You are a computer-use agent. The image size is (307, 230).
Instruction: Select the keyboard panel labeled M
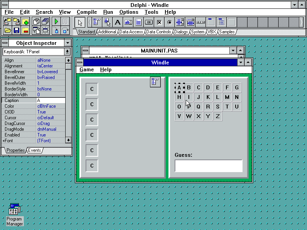227,97
